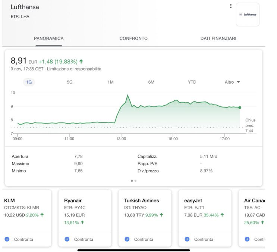
Task: Open the Air Canada stock title
Action: click(x=255, y=200)
